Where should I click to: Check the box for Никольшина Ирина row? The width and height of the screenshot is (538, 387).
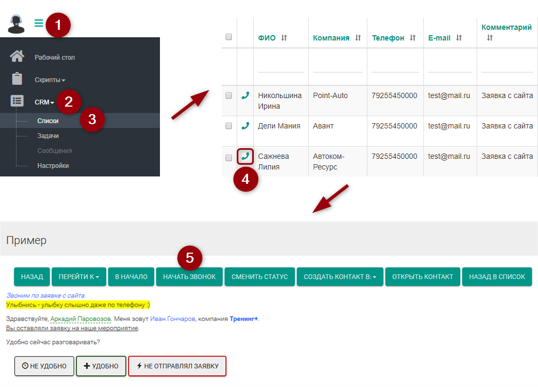click(x=229, y=95)
